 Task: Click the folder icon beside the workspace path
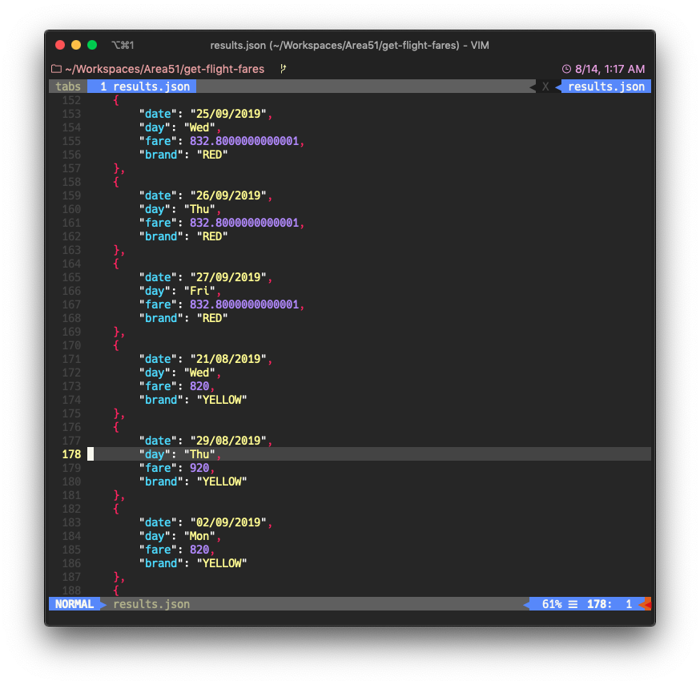pyautogui.click(x=56, y=69)
